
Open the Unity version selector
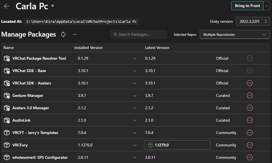coord(253,21)
